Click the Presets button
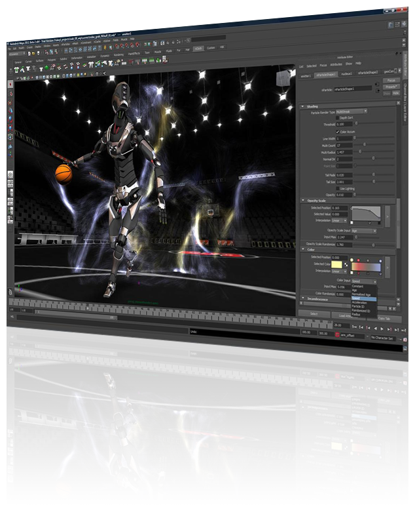The image size is (415, 522). 391,87
